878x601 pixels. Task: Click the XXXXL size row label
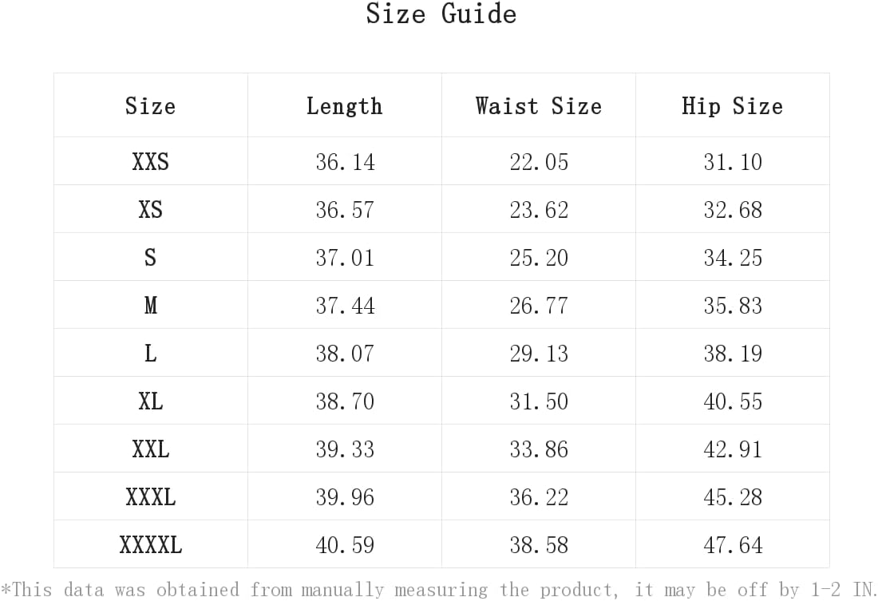[151, 545]
